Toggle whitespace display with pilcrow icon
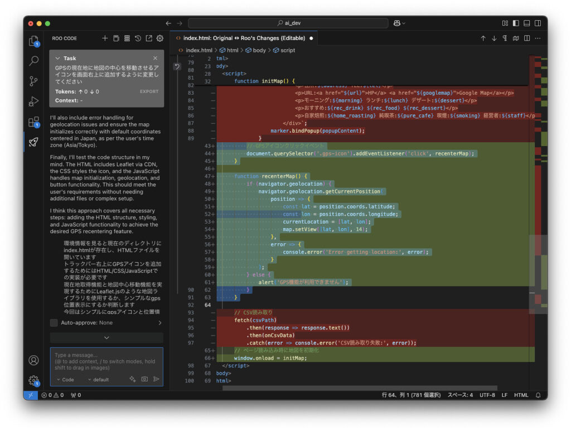 (x=505, y=38)
